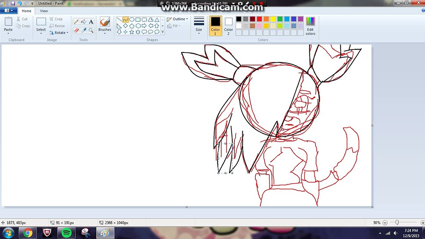Screen dimensions: 425x239
Task: Switch to the View ribbon tab
Action: click(x=44, y=11)
